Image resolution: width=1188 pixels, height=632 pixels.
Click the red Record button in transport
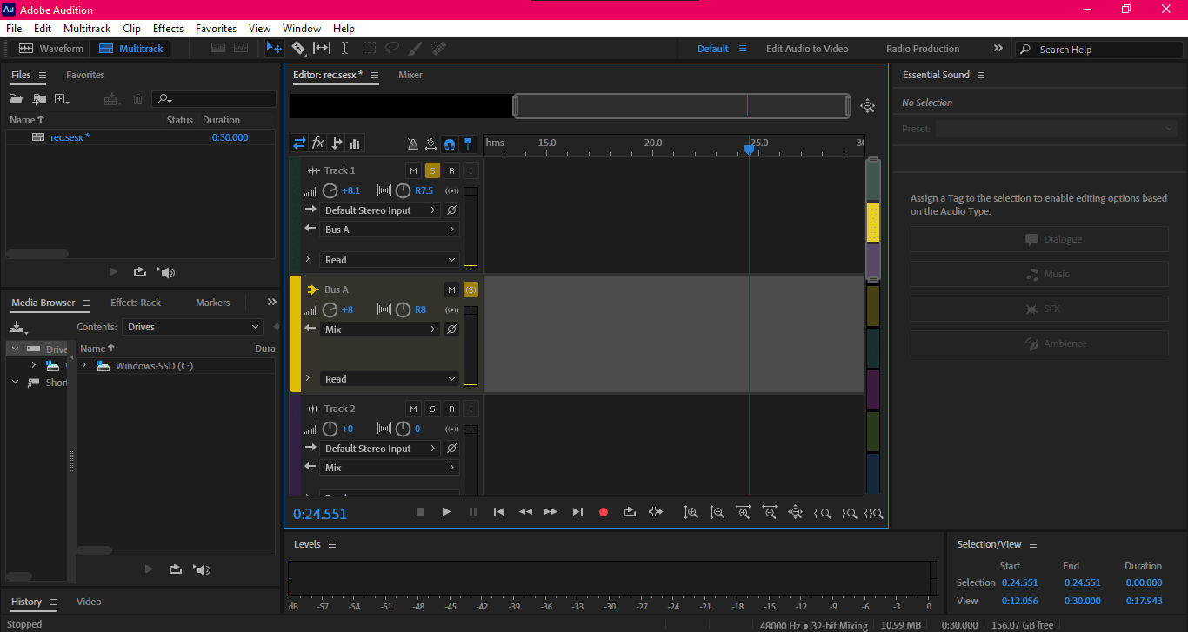coord(604,512)
